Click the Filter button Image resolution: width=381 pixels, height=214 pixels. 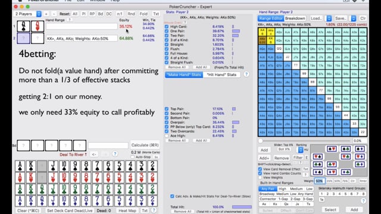point(298,158)
